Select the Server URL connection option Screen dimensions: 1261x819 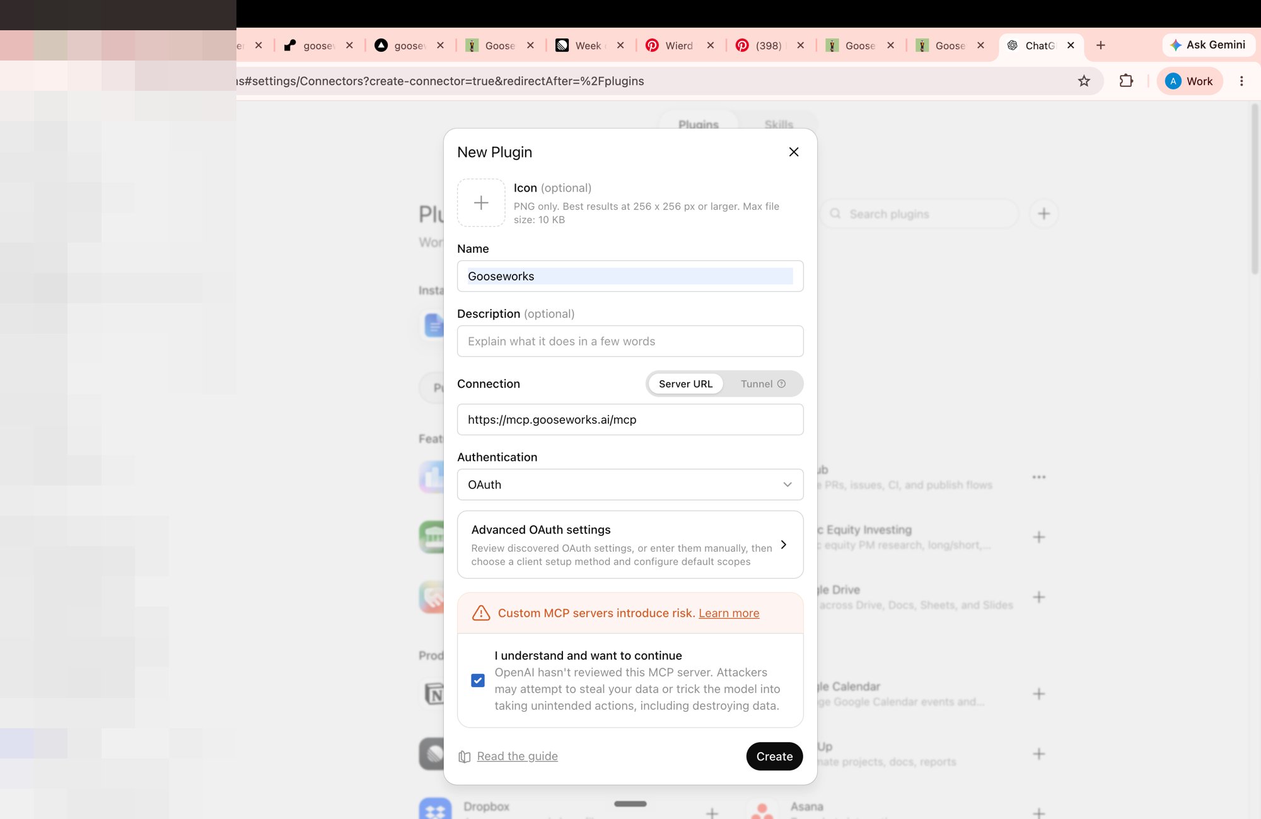pyautogui.click(x=685, y=384)
